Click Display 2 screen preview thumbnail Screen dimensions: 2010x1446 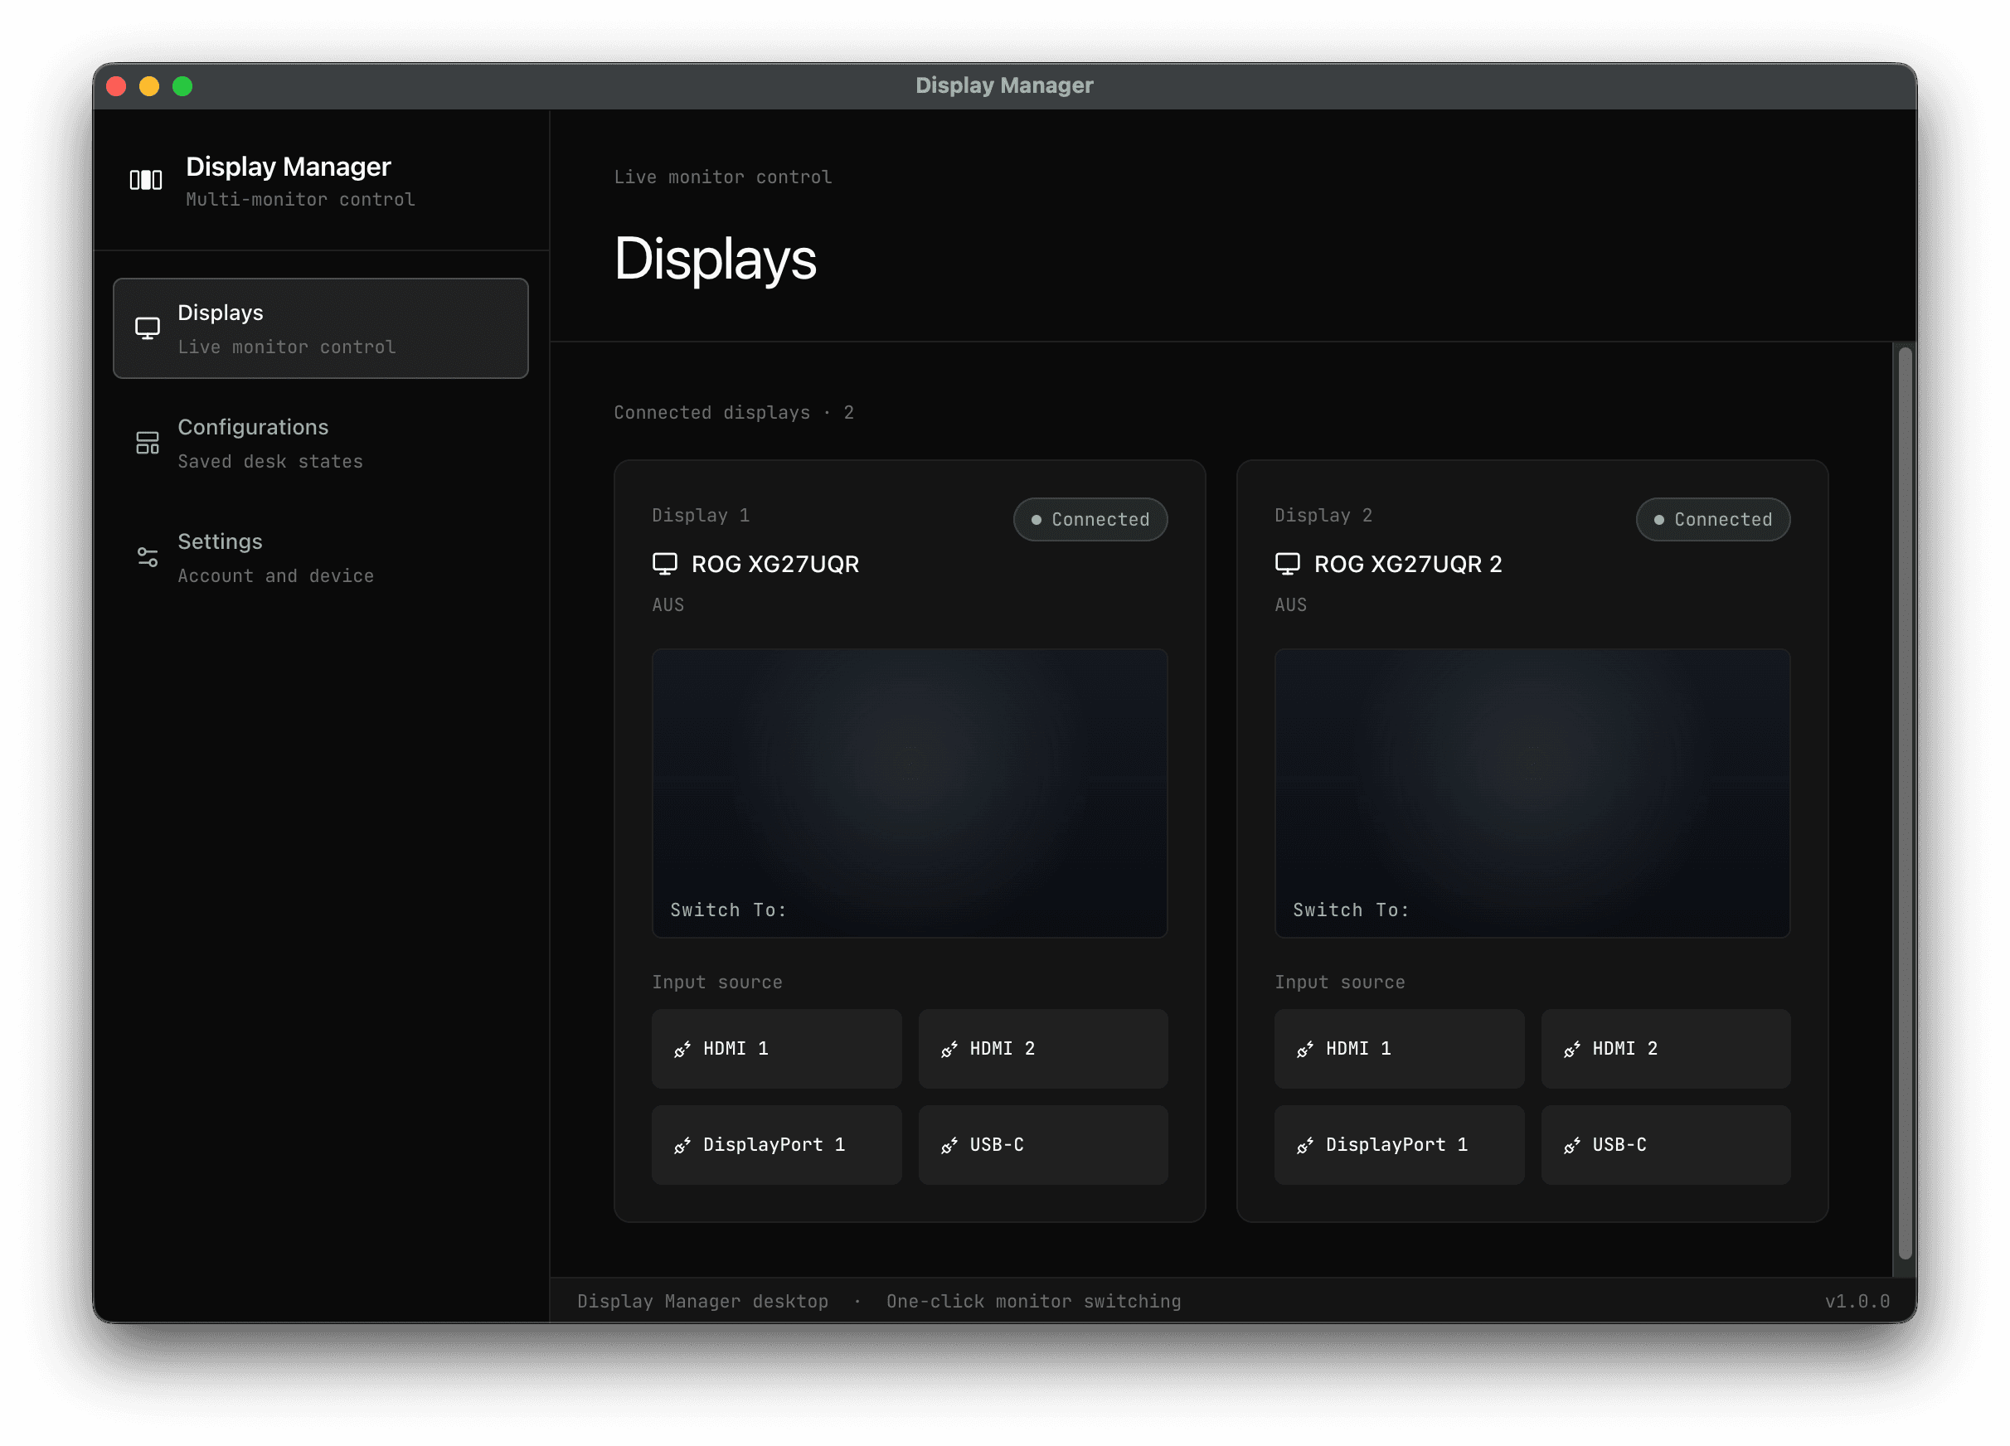click(x=1532, y=793)
